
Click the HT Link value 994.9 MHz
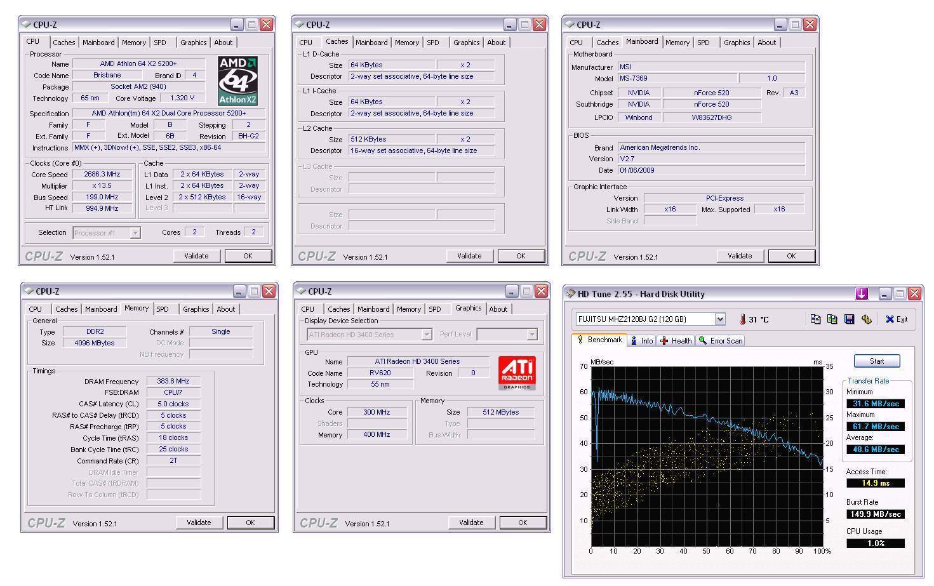(x=102, y=208)
